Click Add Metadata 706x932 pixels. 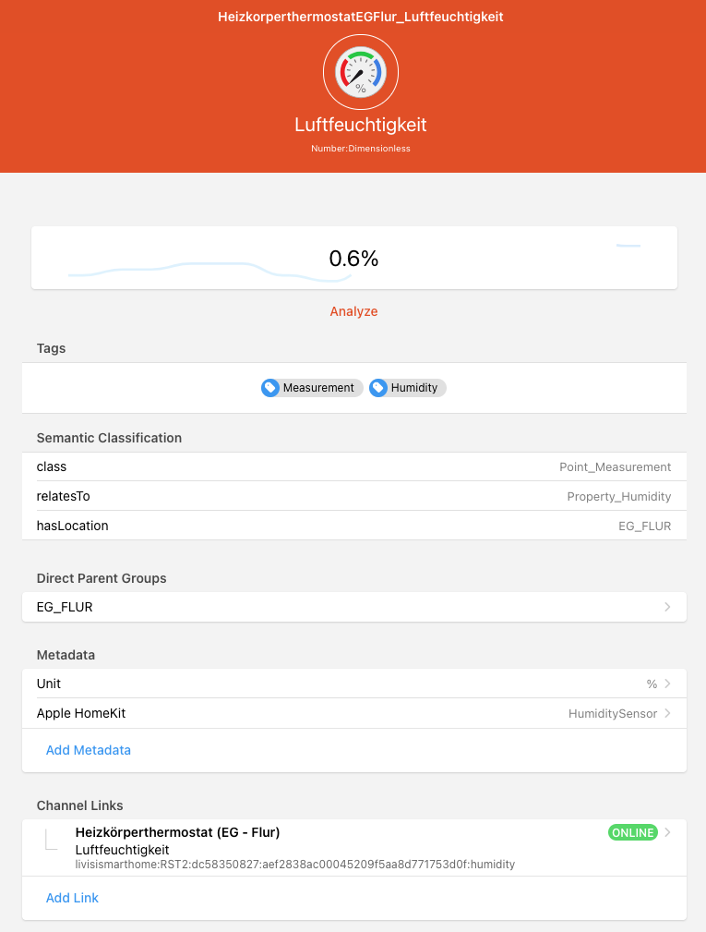pos(89,750)
